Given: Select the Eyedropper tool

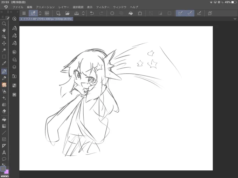Looking at the screenshot, I should [x=4, y=63].
